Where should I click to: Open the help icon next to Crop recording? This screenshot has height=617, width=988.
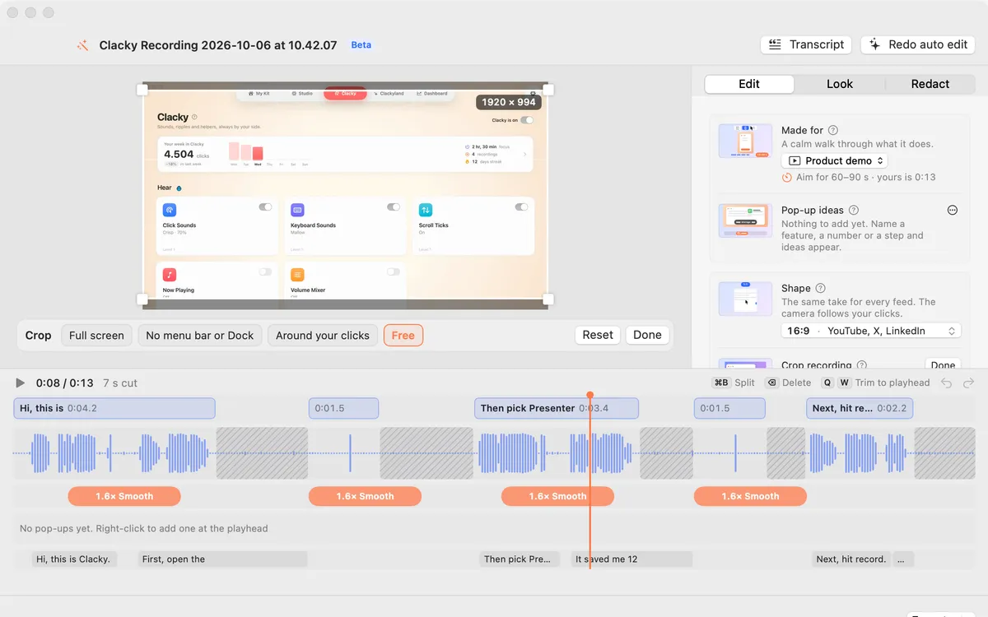[861, 364]
